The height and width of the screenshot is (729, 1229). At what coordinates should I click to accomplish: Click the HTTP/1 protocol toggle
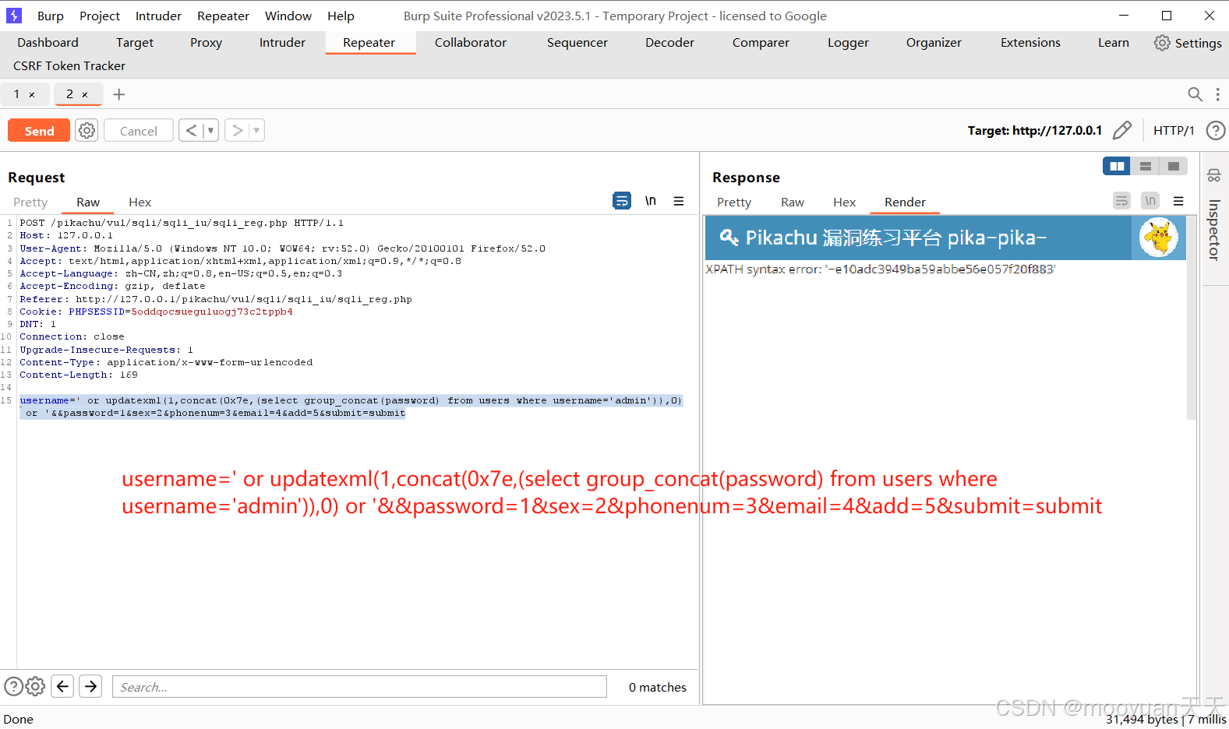coord(1174,130)
